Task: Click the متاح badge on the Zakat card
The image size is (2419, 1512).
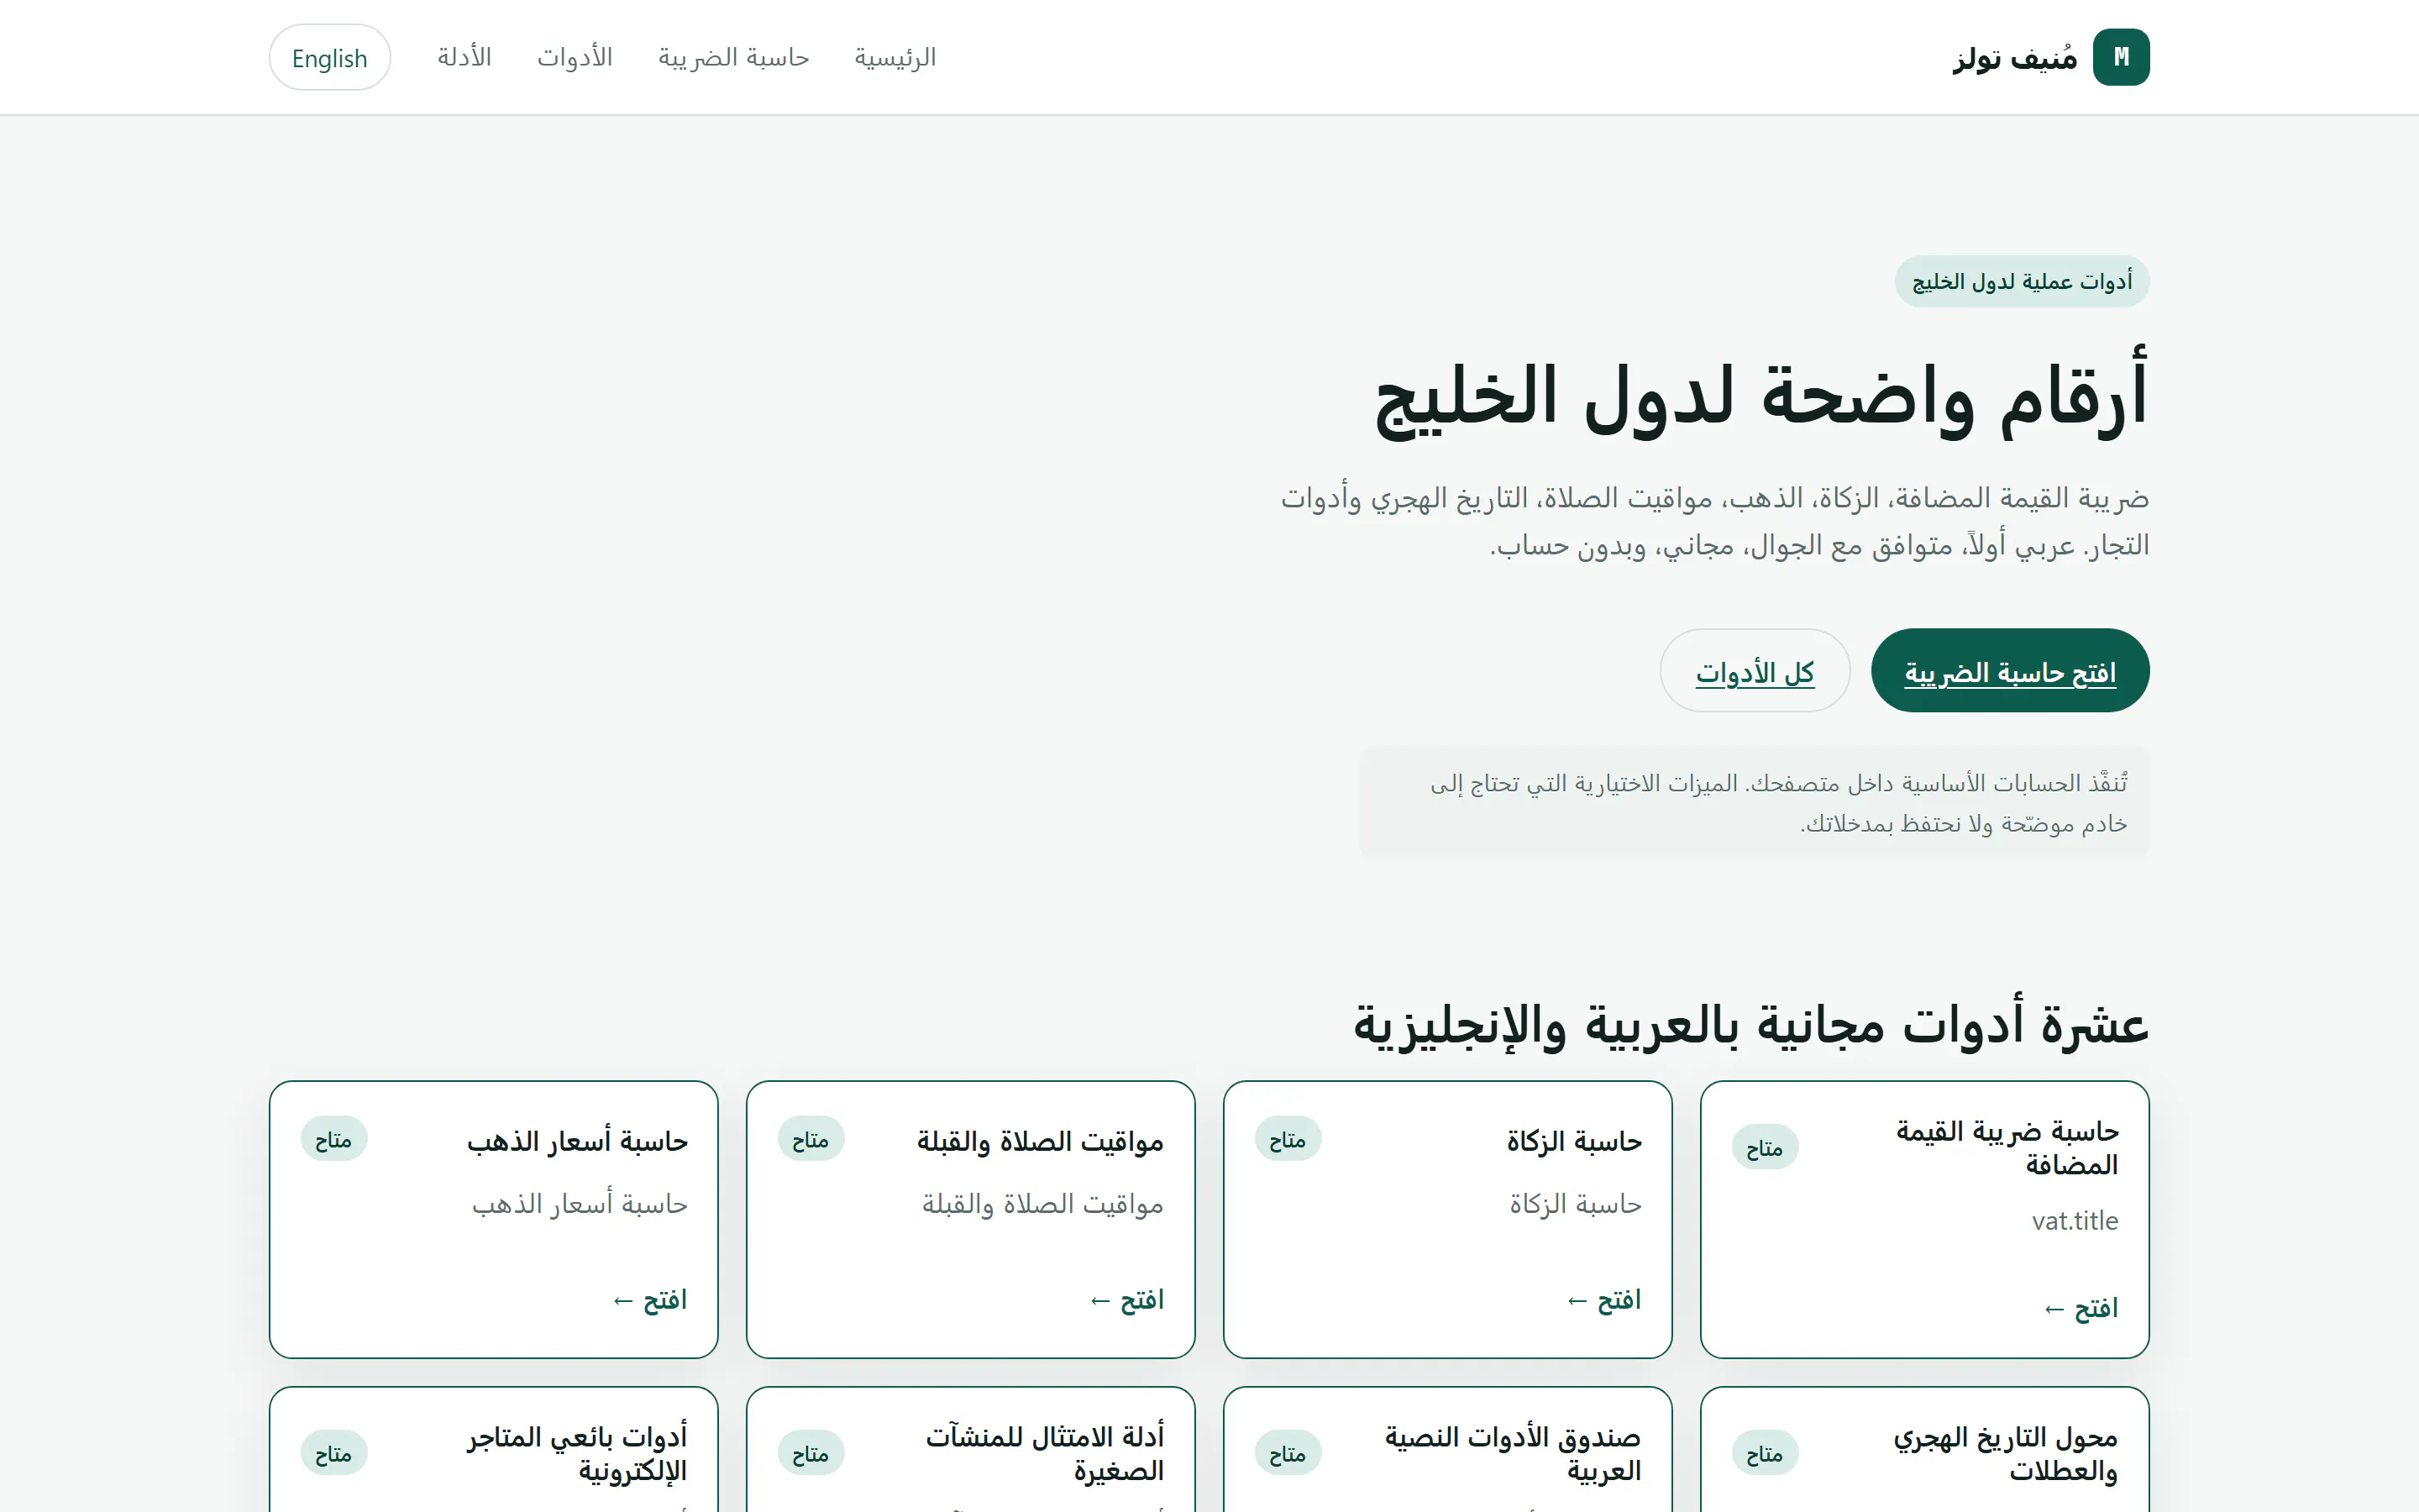Action: (x=1288, y=1139)
